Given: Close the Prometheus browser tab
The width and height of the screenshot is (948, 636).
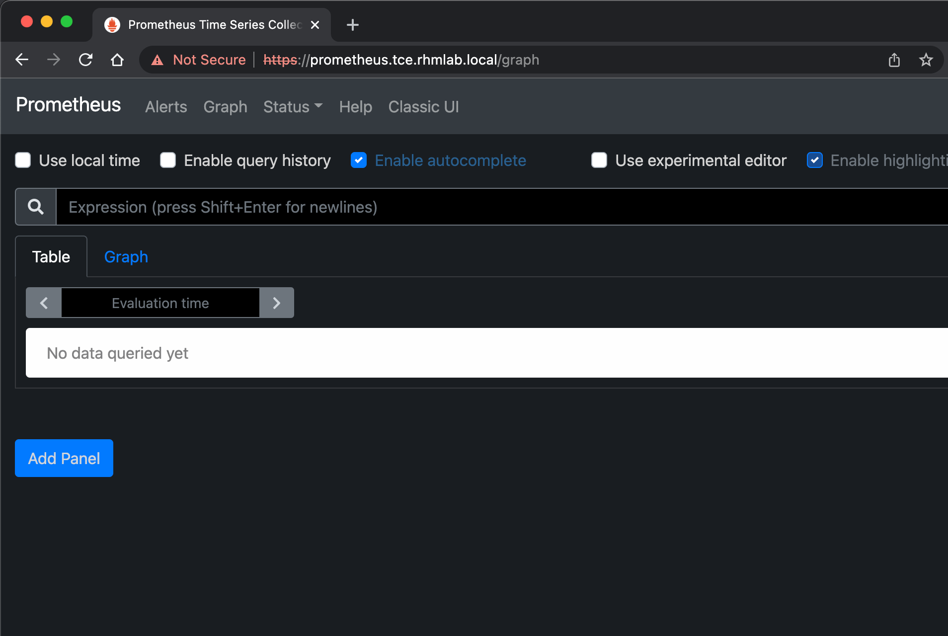Looking at the screenshot, I should tap(315, 25).
